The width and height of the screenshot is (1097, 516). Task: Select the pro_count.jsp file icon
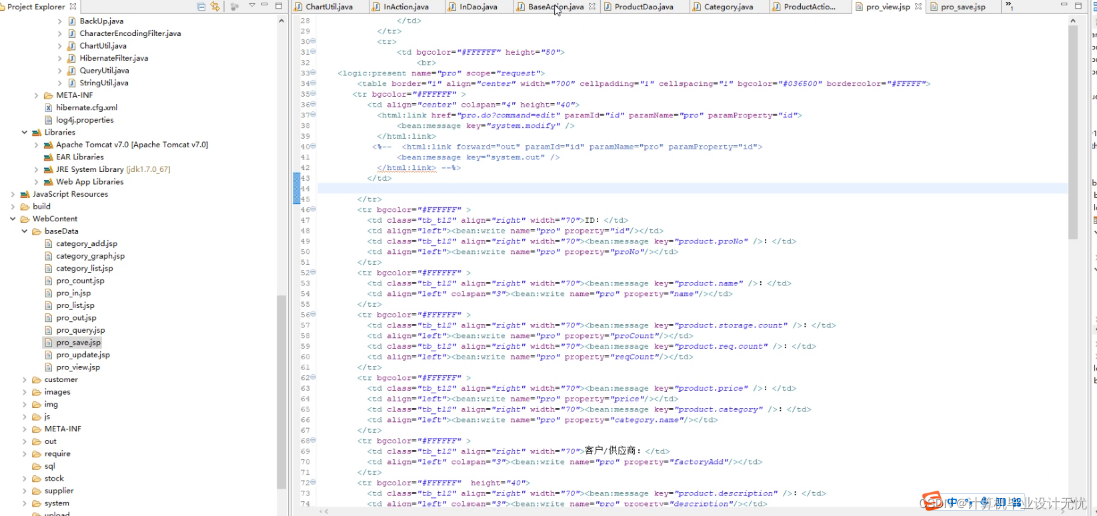pyautogui.click(x=48, y=281)
